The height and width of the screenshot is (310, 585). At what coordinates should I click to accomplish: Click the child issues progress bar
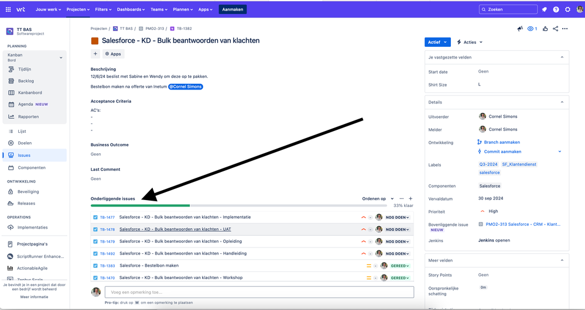pyautogui.click(x=239, y=205)
